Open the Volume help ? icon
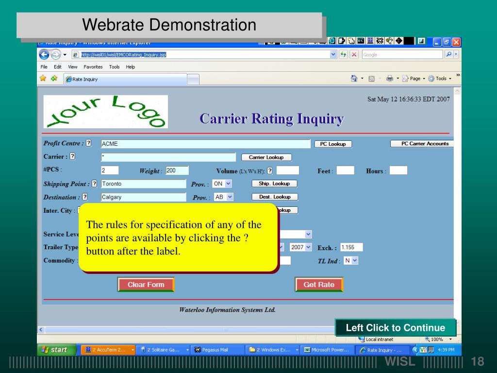 (x=269, y=170)
